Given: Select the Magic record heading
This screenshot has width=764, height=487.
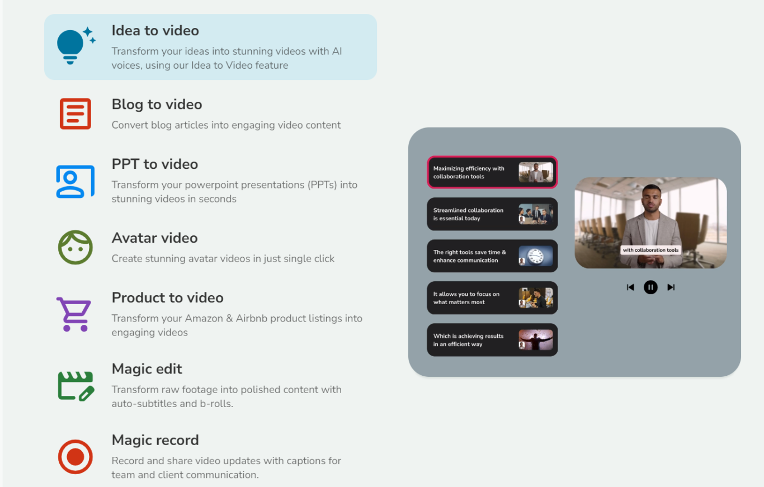Looking at the screenshot, I should click(155, 439).
